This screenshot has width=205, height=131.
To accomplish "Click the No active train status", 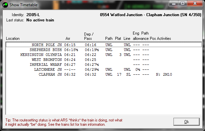I will pos(40,20).
